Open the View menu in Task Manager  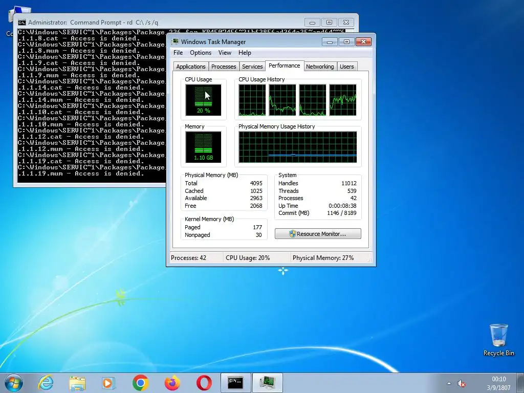click(225, 53)
